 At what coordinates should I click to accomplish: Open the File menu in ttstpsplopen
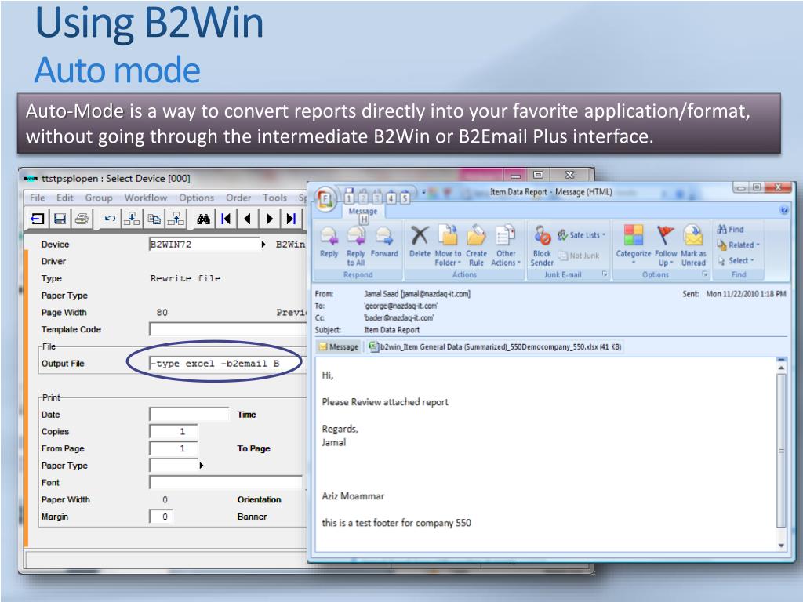coord(38,198)
